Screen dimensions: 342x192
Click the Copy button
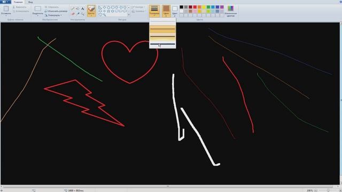point(21,11)
